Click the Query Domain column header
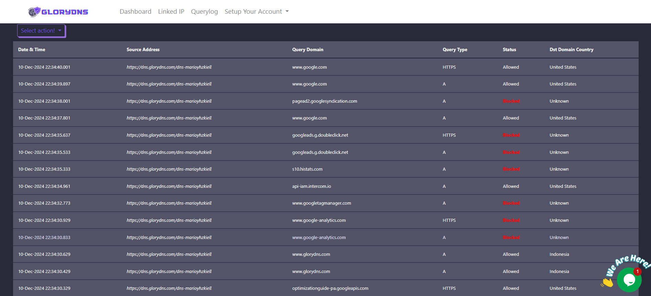 tap(308, 49)
